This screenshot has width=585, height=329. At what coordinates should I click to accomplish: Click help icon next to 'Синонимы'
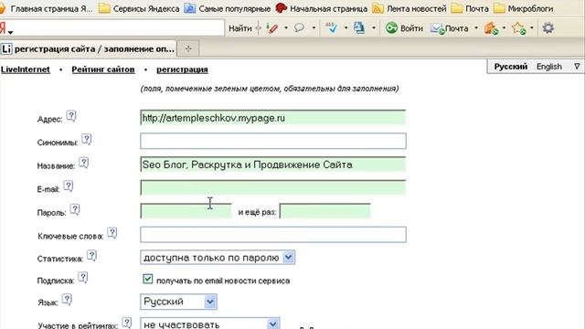(87, 140)
